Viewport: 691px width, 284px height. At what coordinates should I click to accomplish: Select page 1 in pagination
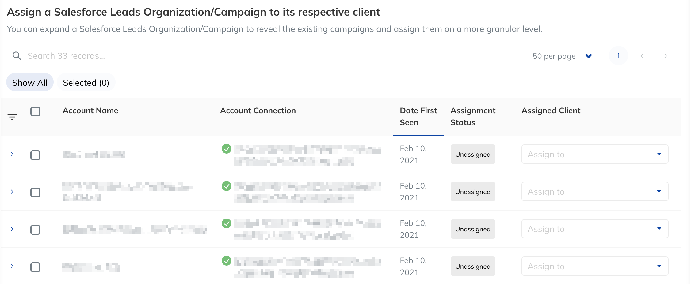(x=619, y=56)
